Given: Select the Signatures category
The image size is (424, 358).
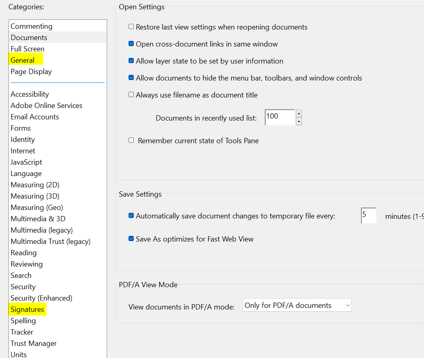Looking at the screenshot, I should [x=27, y=309].
